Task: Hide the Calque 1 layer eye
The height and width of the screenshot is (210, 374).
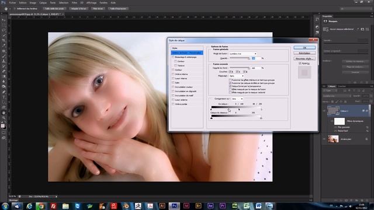Action: point(324,111)
